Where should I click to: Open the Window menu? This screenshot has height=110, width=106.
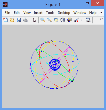(x=80, y=13)
